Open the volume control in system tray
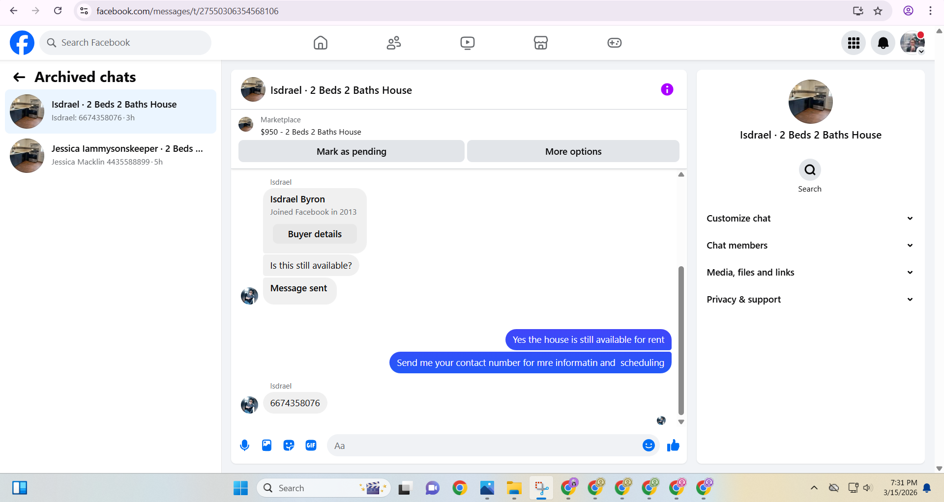Screen dimensions: 944x502 867,488
